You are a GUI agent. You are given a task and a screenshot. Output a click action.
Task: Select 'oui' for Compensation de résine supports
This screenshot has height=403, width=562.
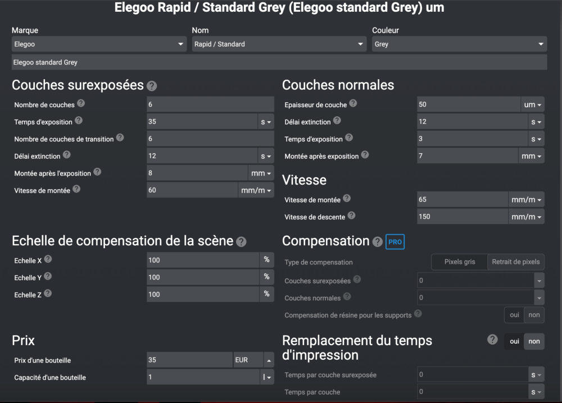[514, 315]
